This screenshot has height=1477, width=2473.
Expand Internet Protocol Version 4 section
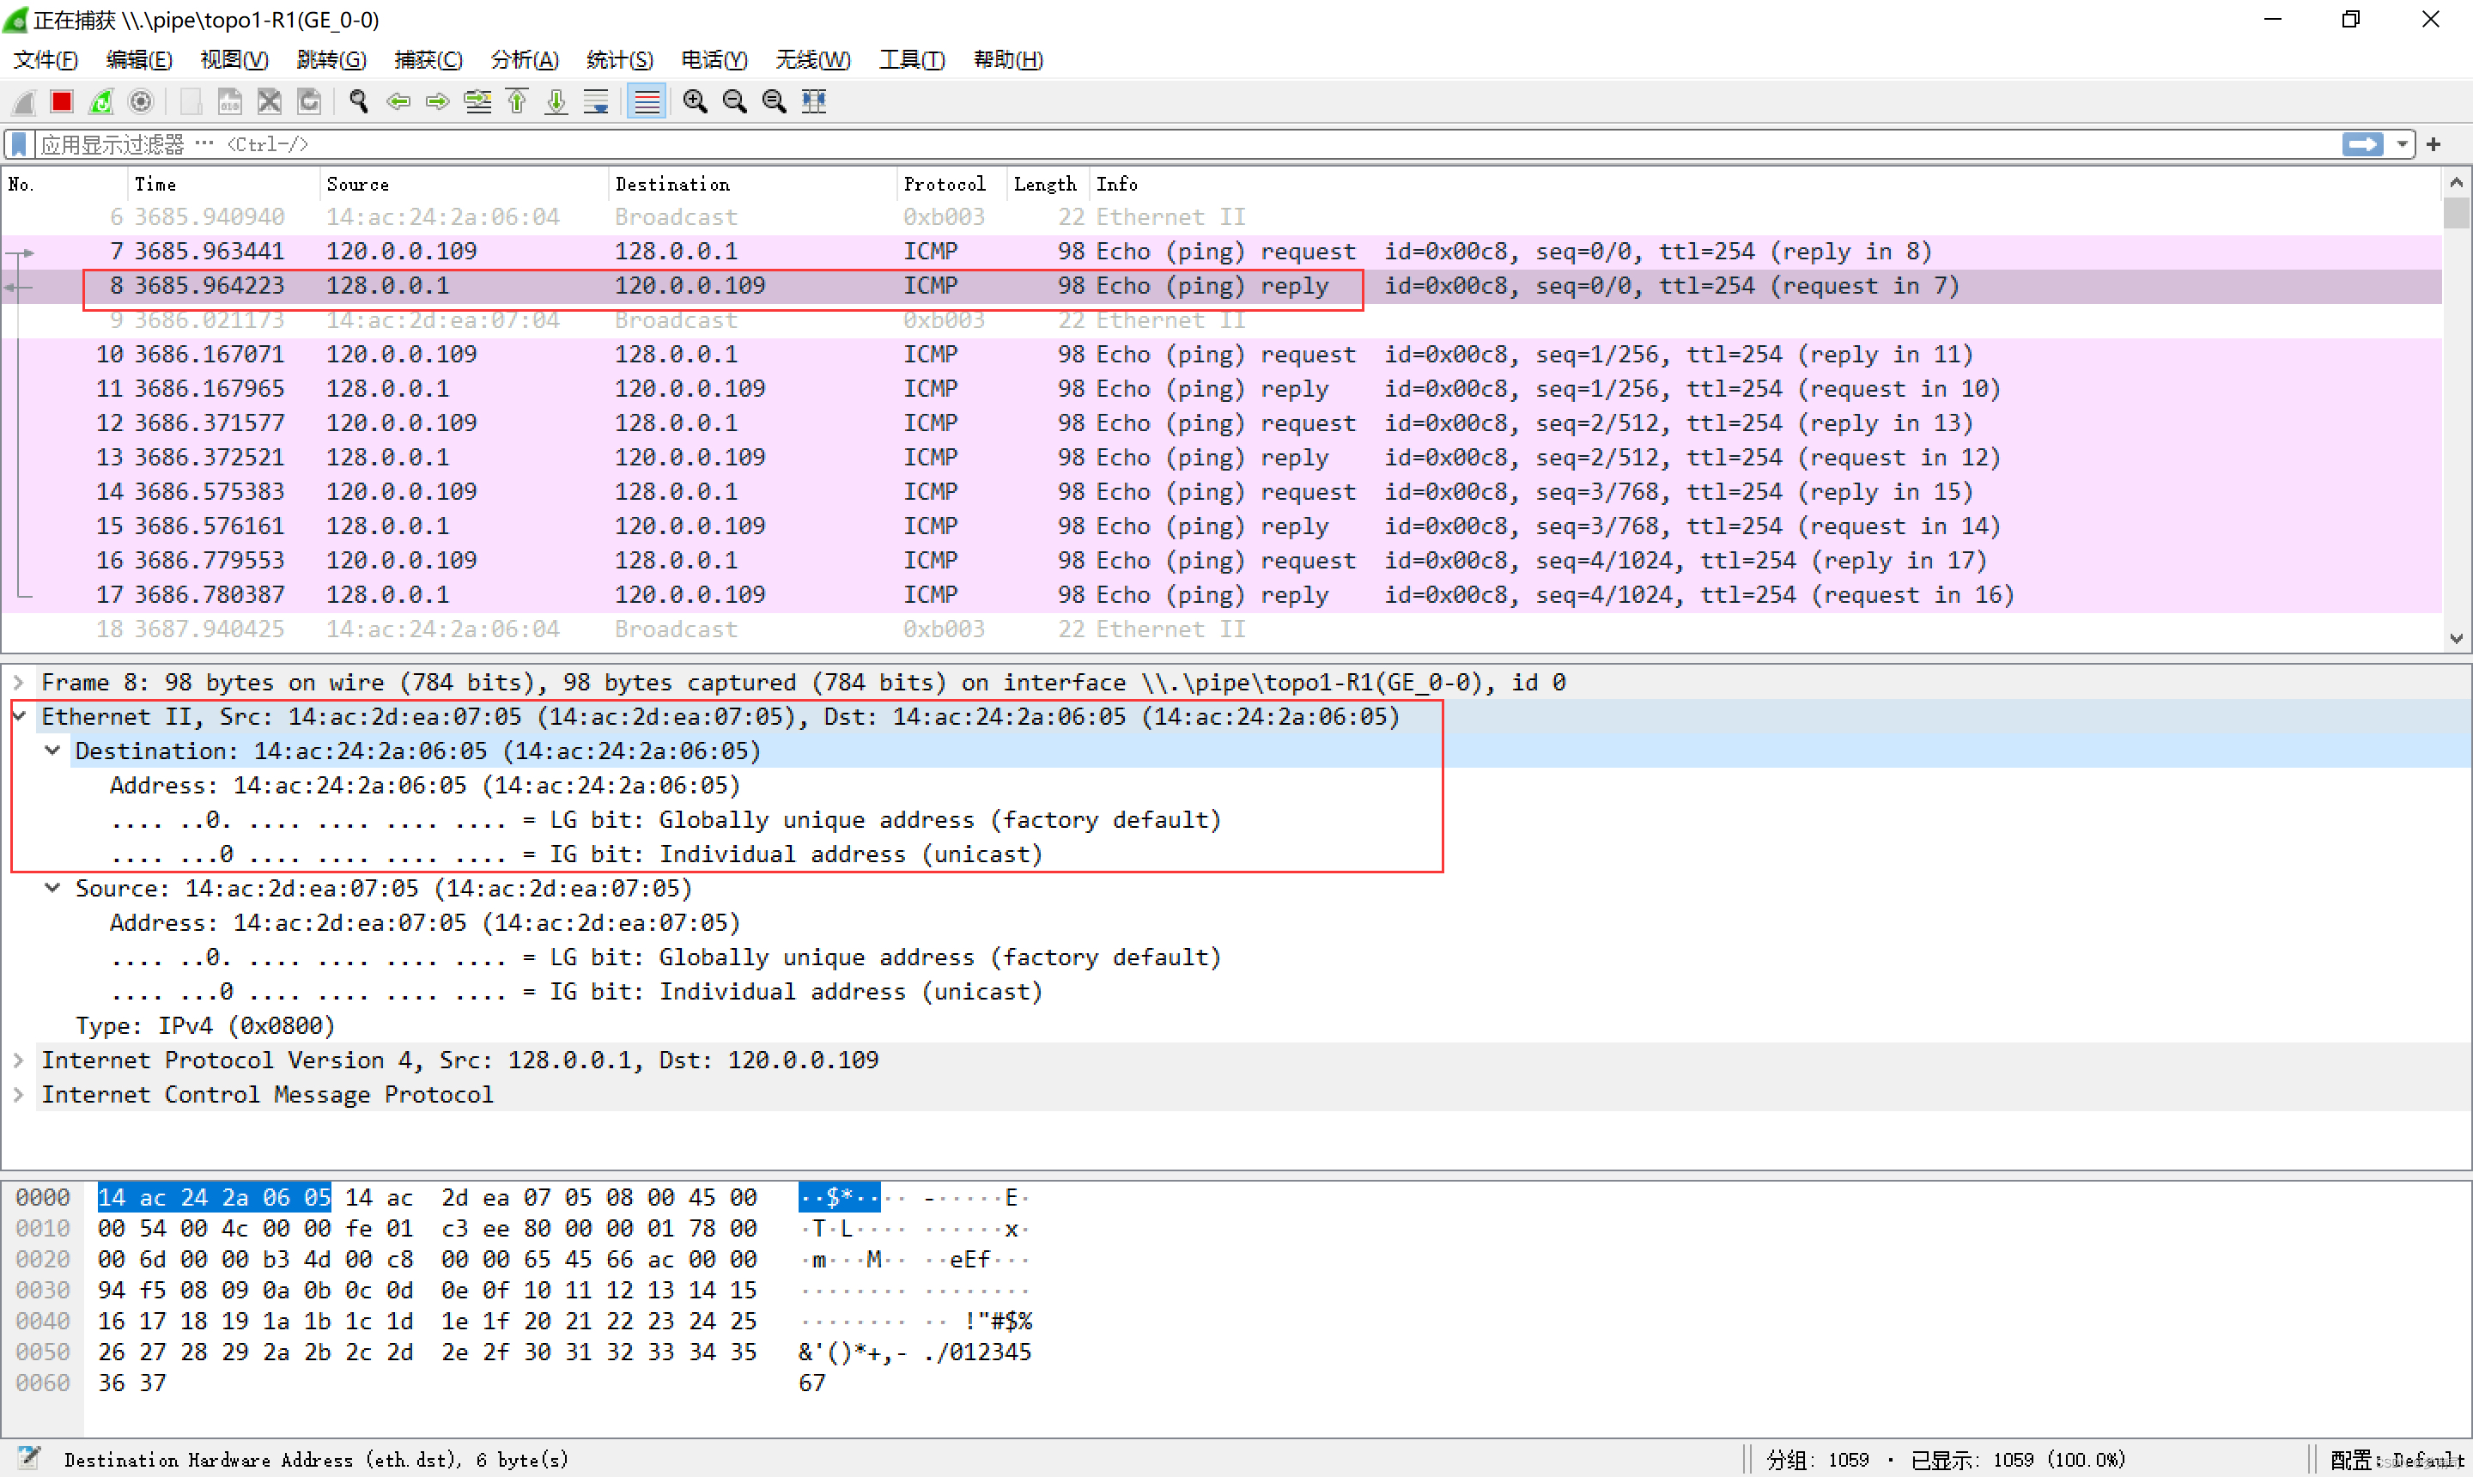pyautogui.click(x=19, y=1060)
